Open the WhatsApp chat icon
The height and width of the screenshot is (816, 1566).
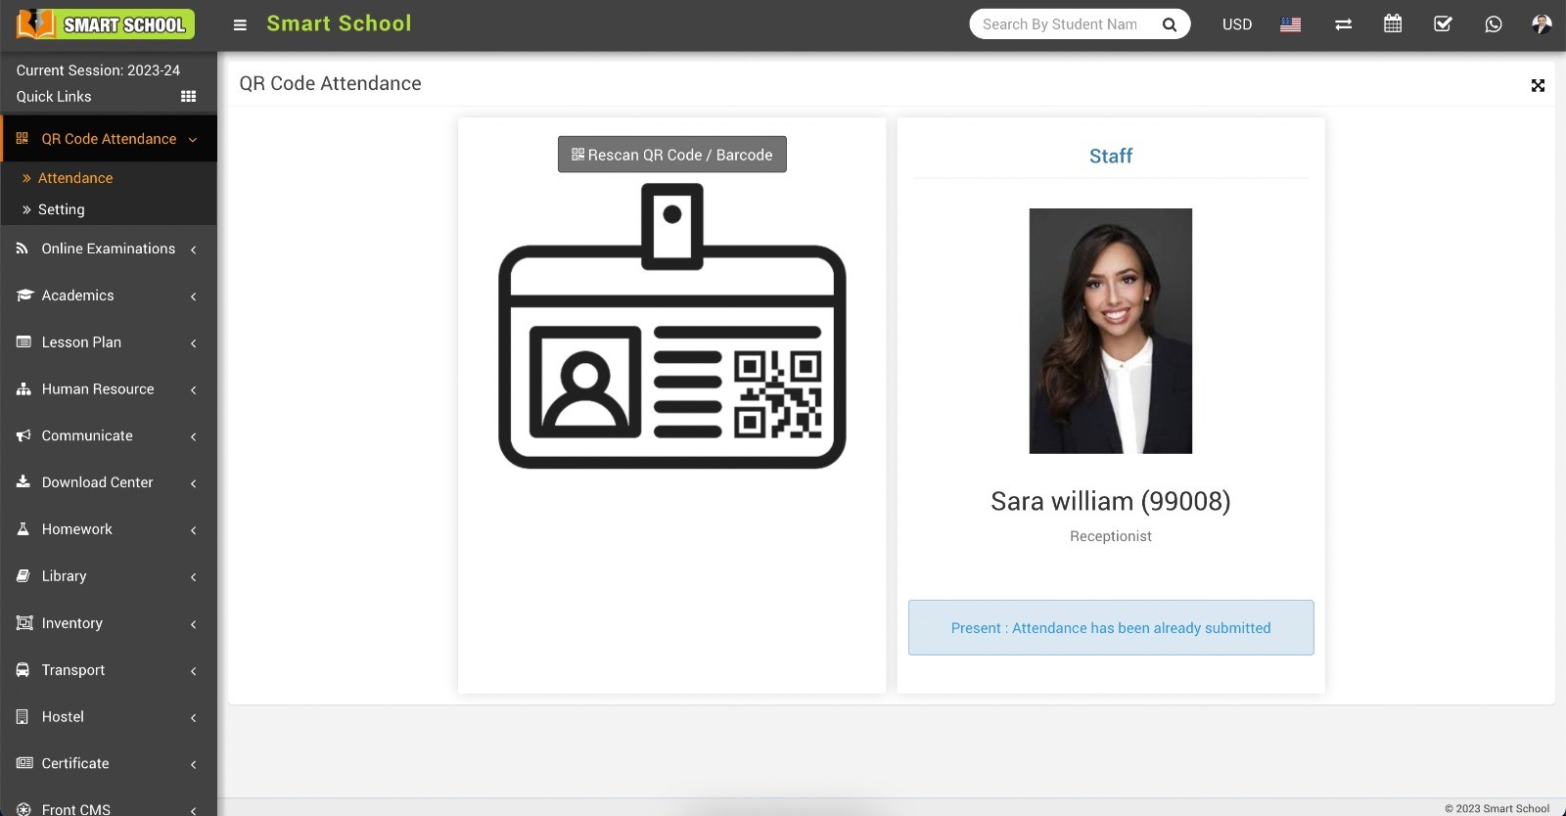pos(1493,24)
